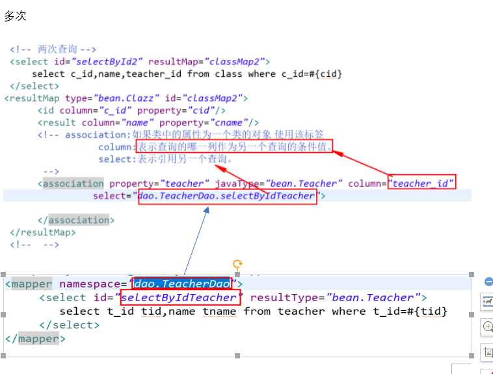Click the closing '</mapper>' tag text

pos(36,339)
